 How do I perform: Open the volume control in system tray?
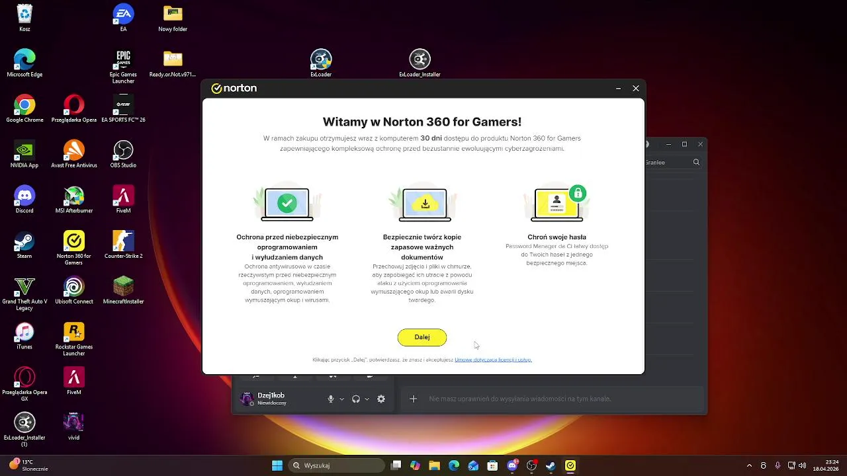pos(802,465)
